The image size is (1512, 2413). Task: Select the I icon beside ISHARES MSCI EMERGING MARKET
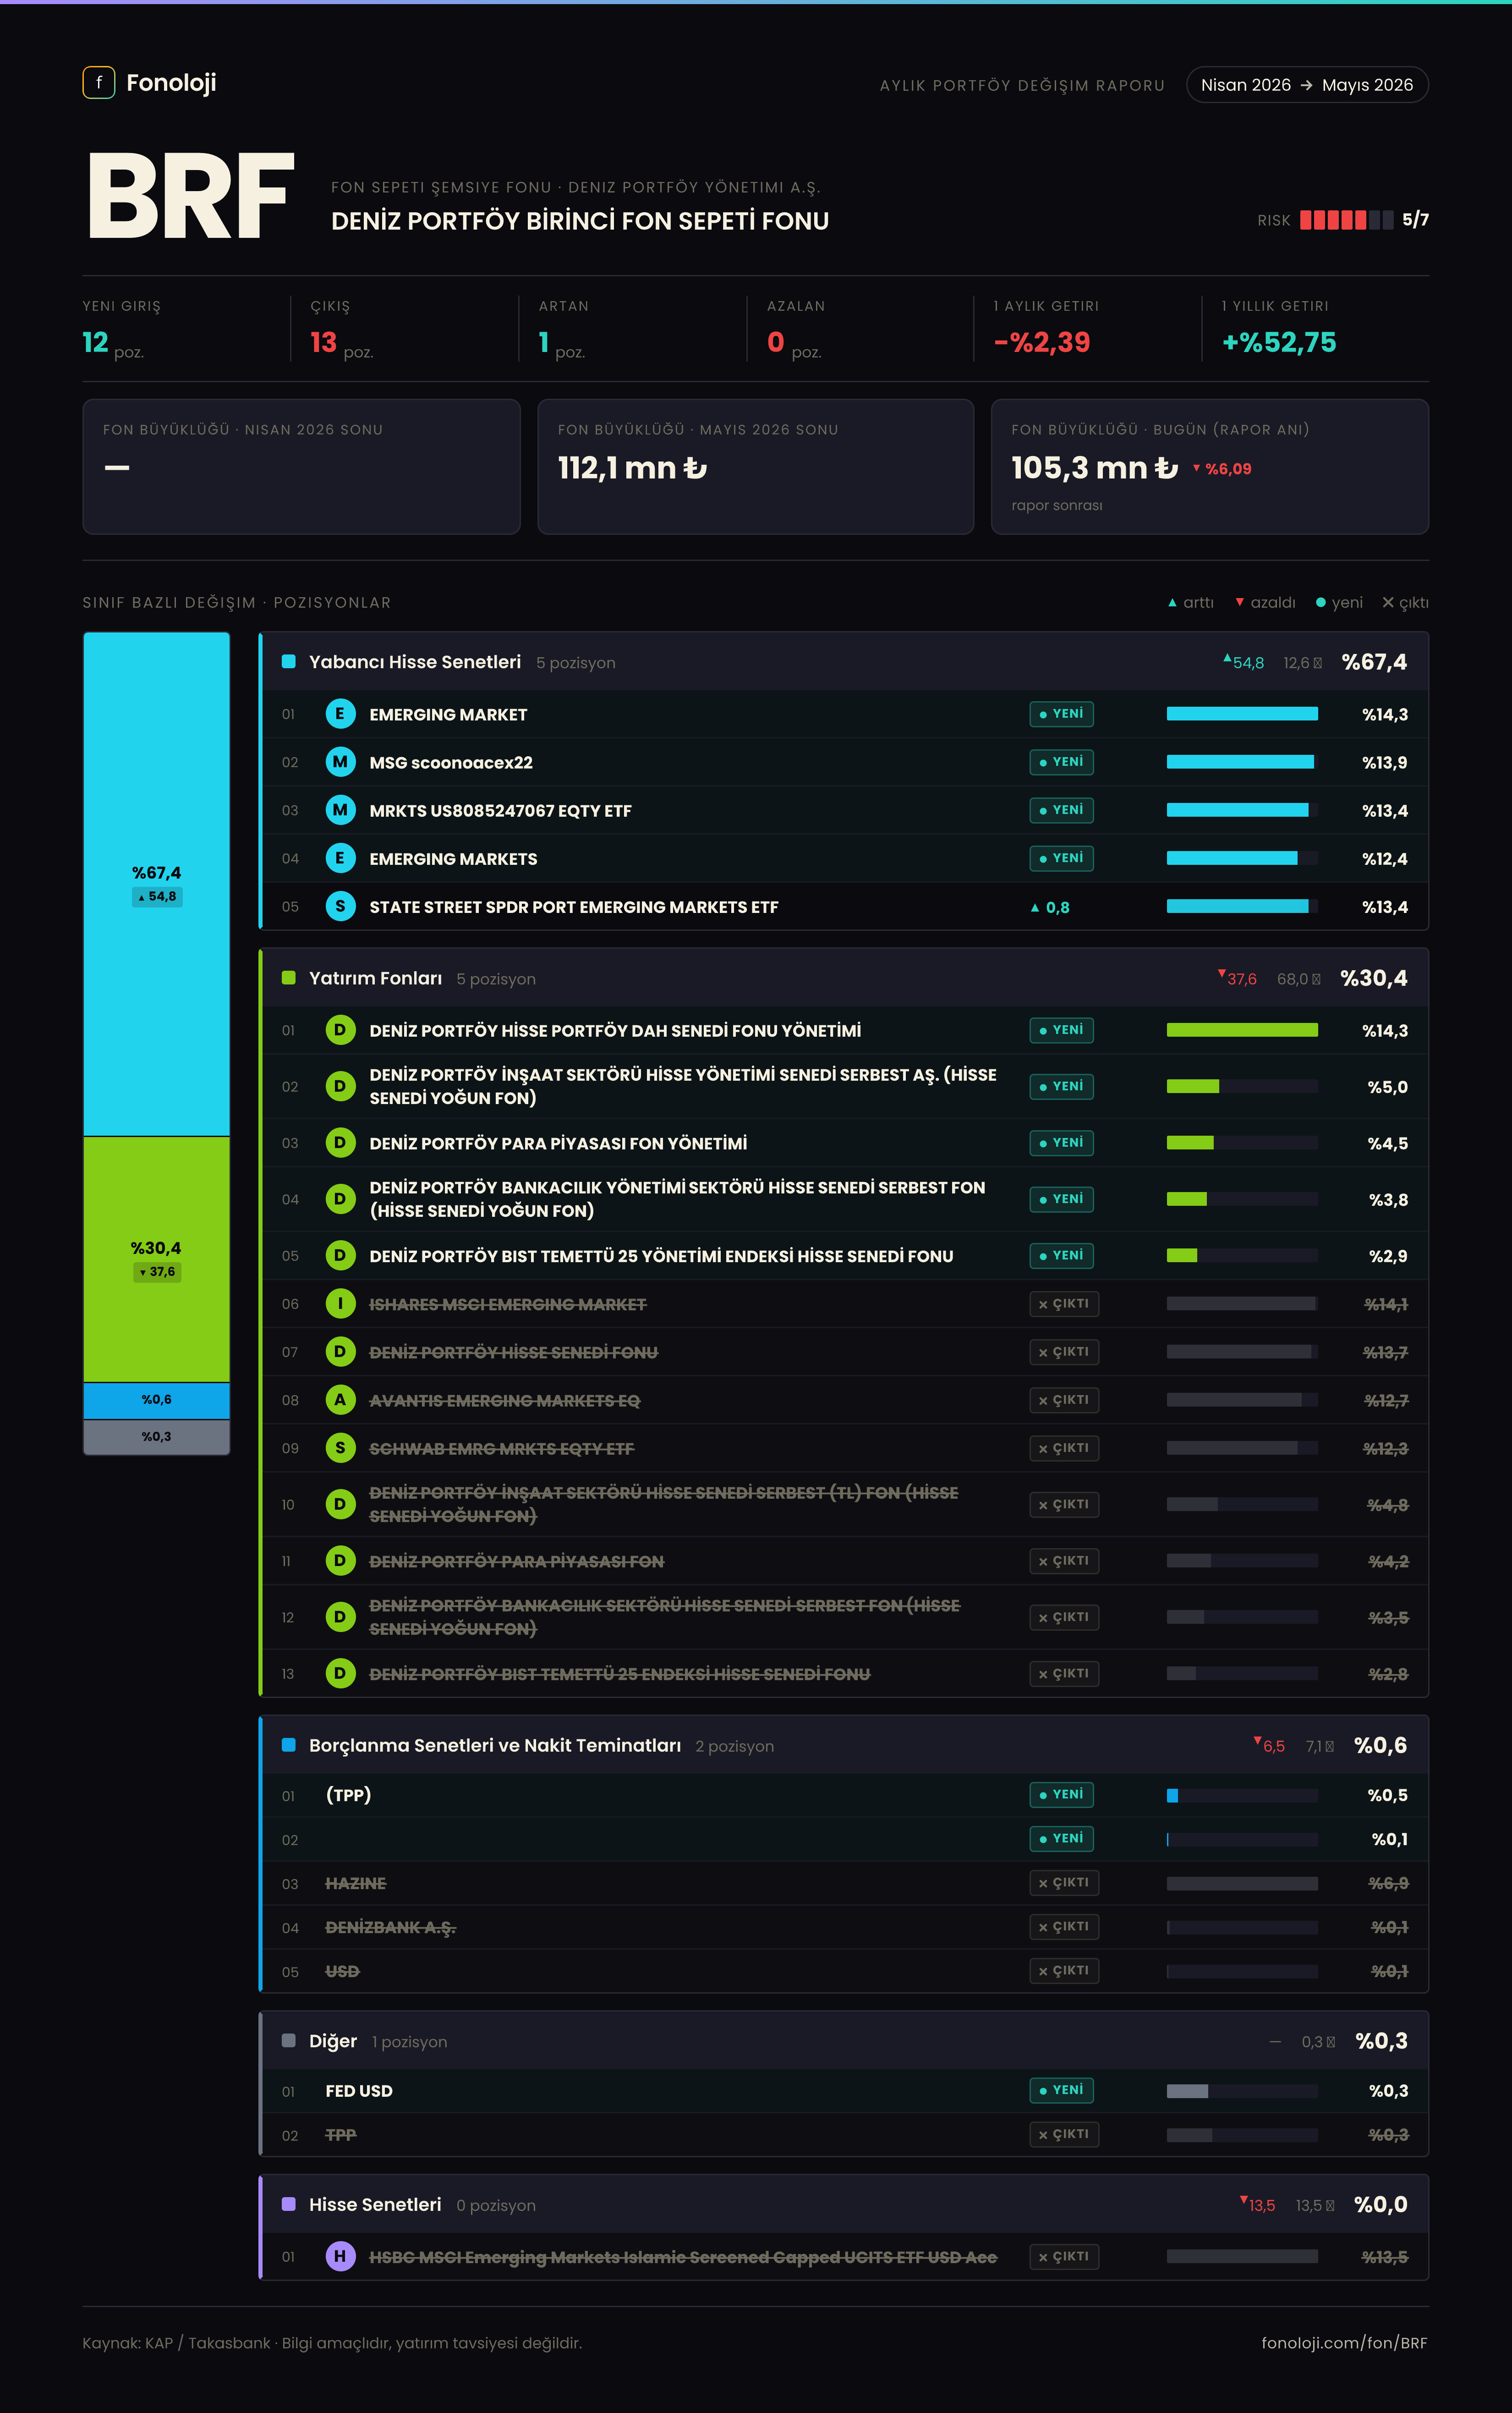340,1303
